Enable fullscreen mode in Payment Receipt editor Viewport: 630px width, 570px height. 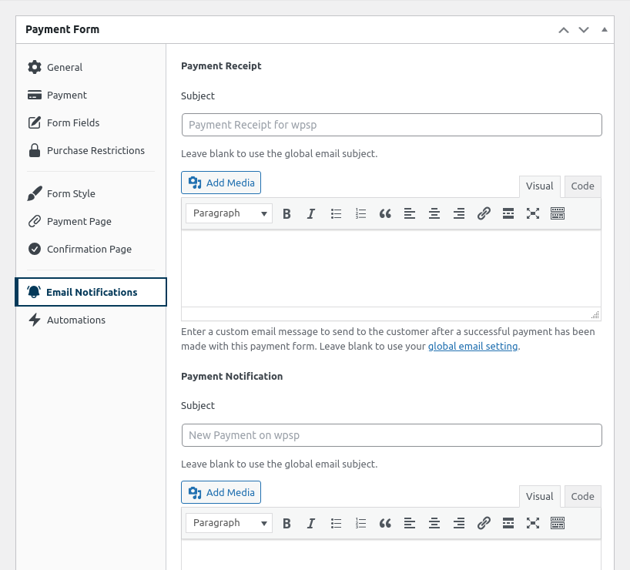coord(533,214)
